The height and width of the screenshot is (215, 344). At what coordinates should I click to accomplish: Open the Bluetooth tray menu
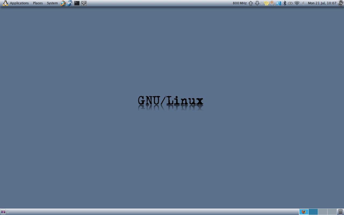(285, 3)
